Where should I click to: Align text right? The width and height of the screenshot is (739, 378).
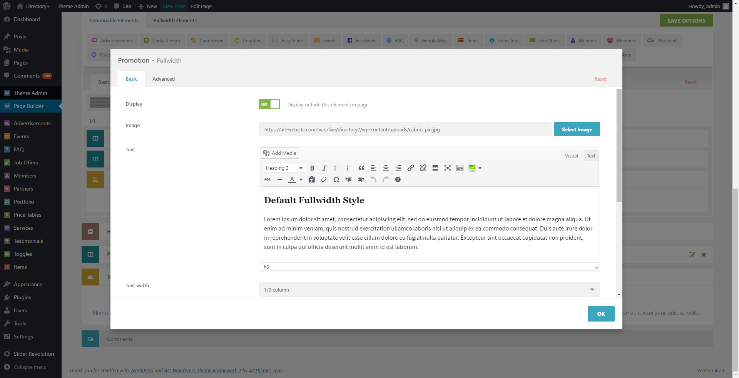(x=398, y=168)
